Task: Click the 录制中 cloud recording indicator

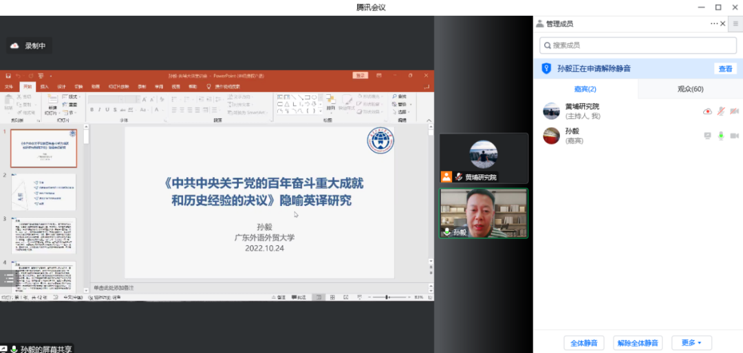Action: click(x=29, y=46)
